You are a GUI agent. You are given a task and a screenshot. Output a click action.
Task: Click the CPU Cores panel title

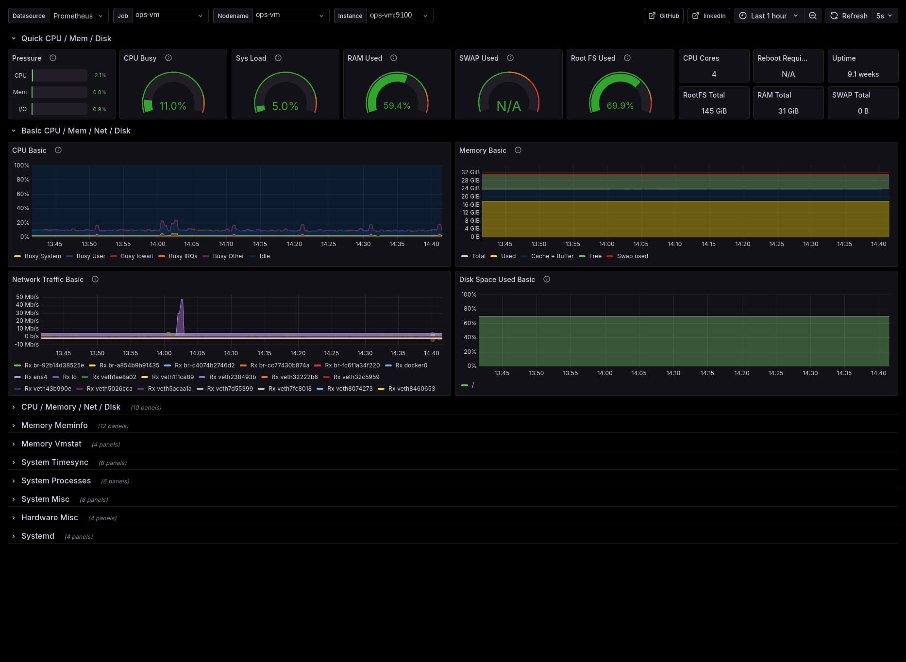[701, 58]
